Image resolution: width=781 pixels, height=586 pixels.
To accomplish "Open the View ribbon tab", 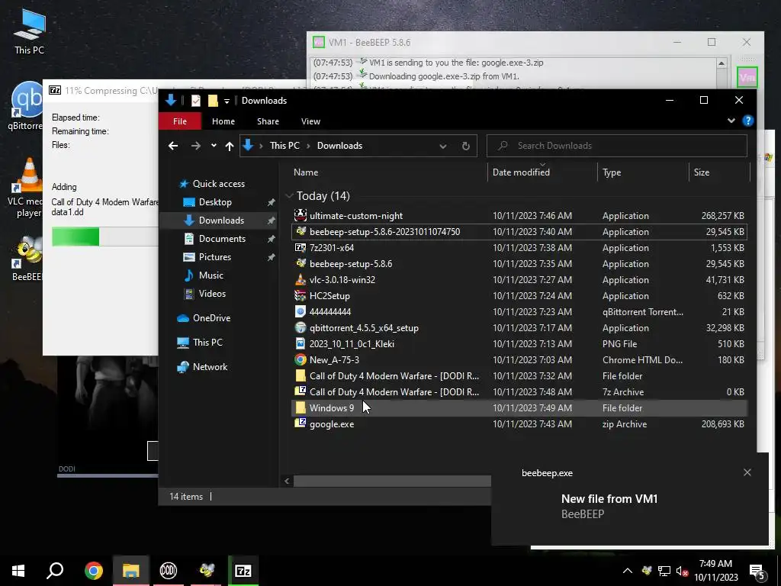I will pyautogui.click(x=310, y=121).
